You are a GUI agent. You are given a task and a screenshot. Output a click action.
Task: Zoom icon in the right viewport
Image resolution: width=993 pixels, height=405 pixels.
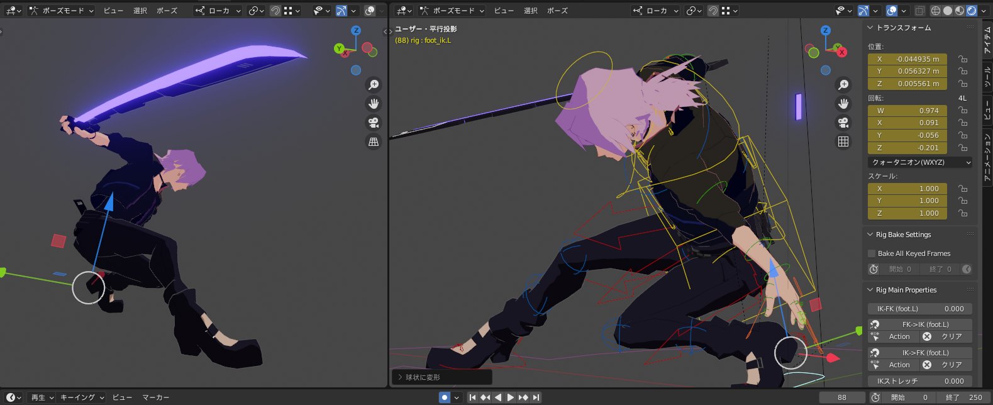(843, 84)
